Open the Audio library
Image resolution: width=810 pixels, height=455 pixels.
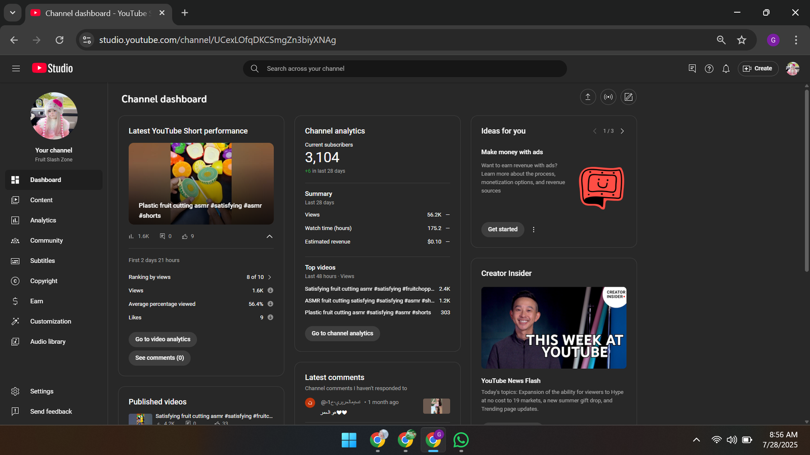point(54,342)
